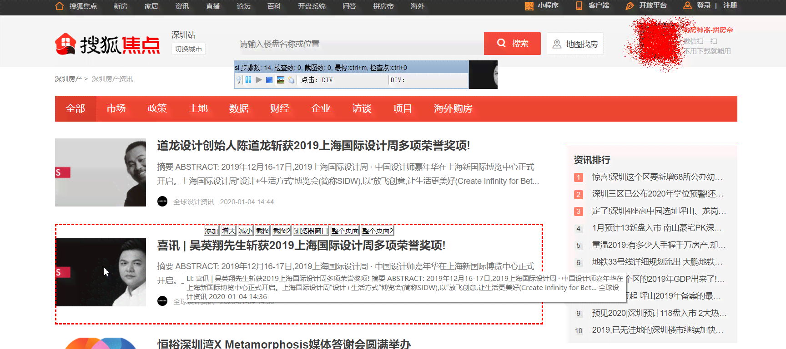Screen dimensions: 786x349
Task: Switch to the 政策 tab
Action: pyautogui.click(x=157, y=108)
